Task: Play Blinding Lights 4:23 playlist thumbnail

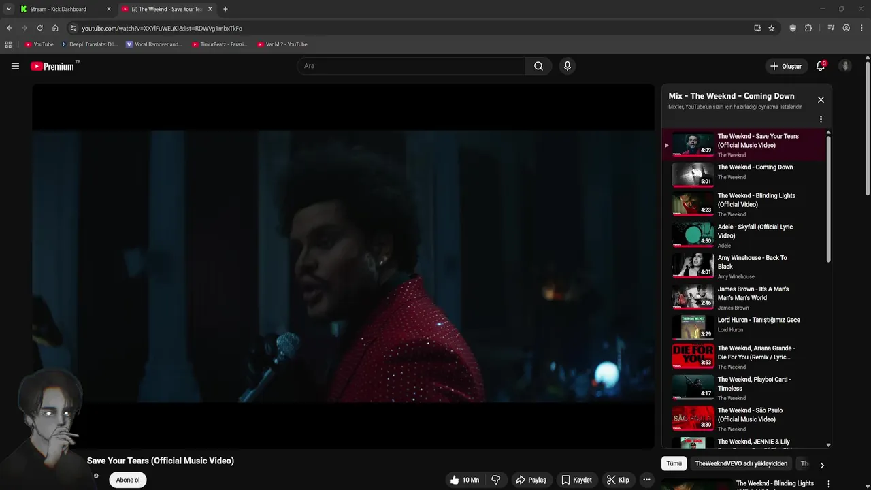Action: pos(693,204)
